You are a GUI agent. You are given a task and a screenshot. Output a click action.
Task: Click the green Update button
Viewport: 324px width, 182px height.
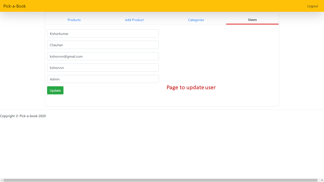(x=55, y=90)
